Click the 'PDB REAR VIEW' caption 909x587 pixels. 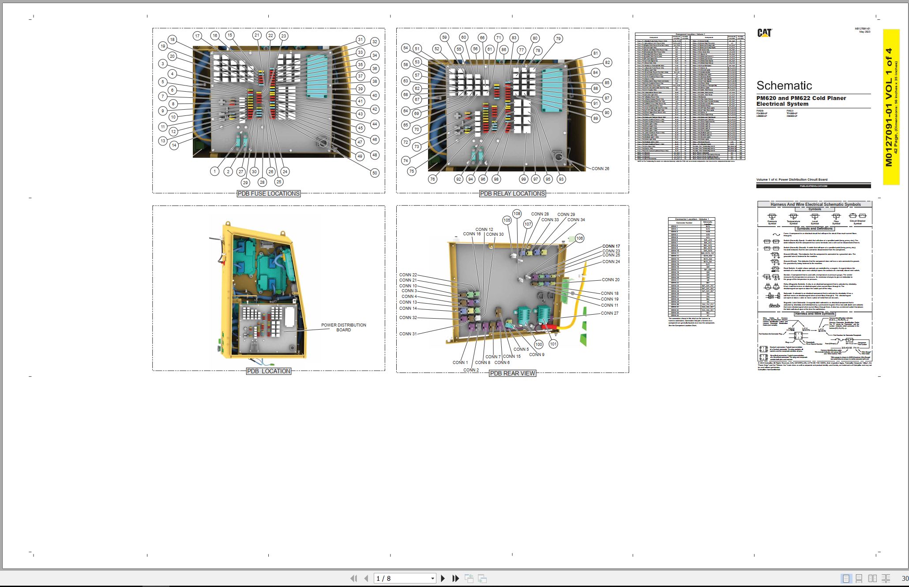pyautogui.click(x=512, y=373)
